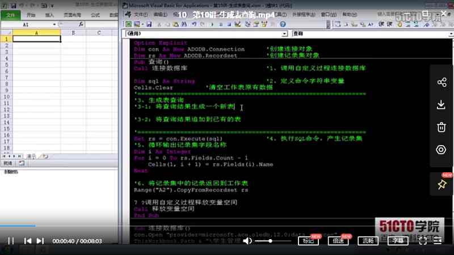This screenshot has width=454, height=255.
Task: Pause the video playback
Action: click(x=11, y=241)
